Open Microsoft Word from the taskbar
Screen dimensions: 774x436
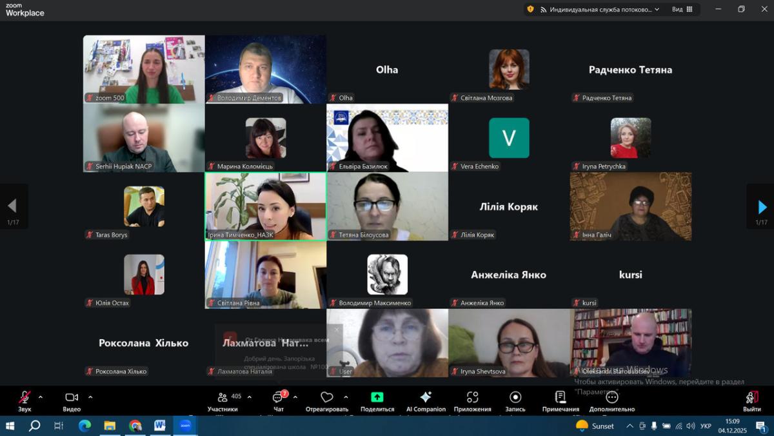click(x=160, y=426)
